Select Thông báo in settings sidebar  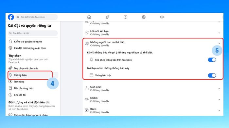(33, 75)
